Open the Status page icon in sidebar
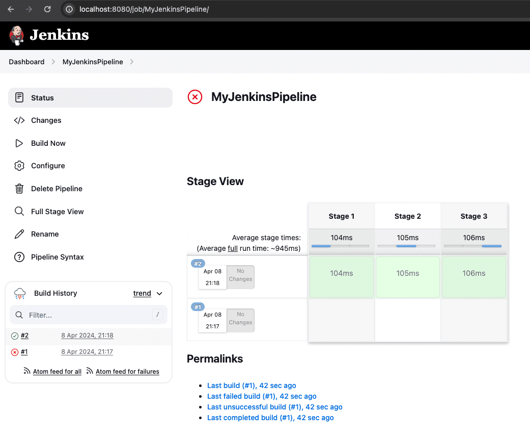Image resolution: width=530 pixels, height=438 pixels. [x=19, y=97]
